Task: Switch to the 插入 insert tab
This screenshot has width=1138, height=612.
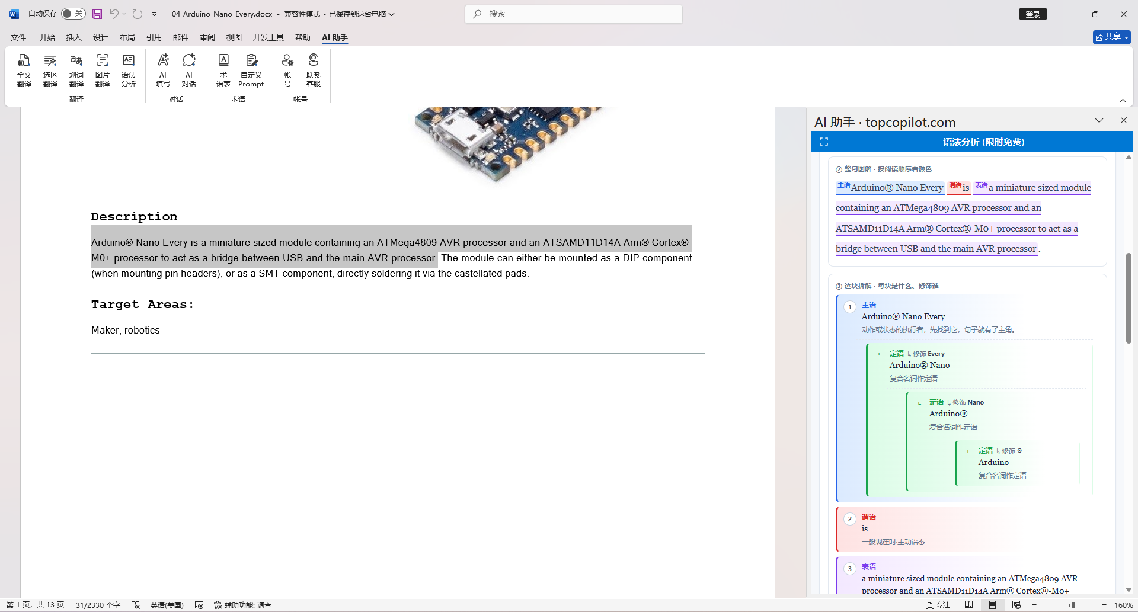Action: 74,37
